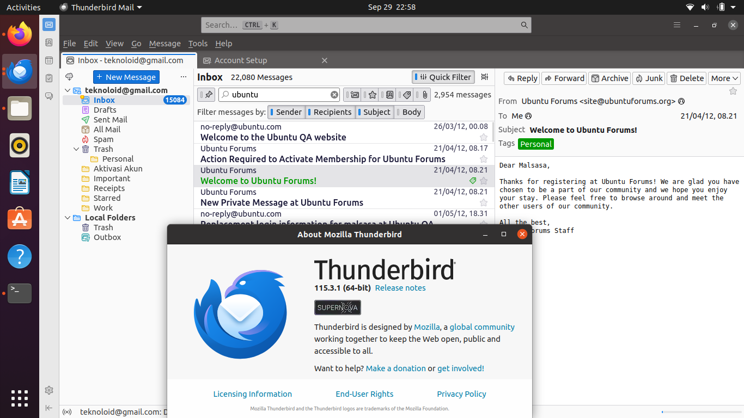Open the File menu
The image size is (744, 418).
[69, 44]
